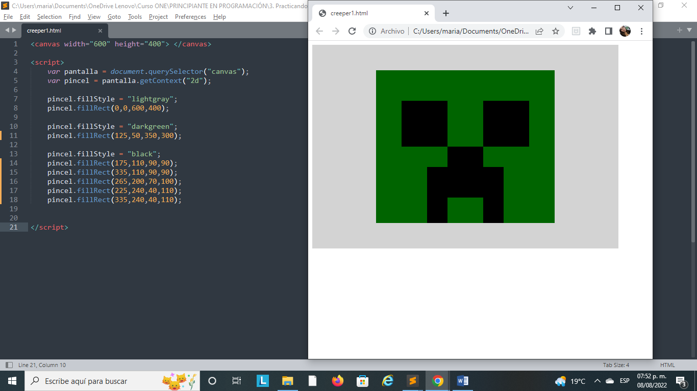Open Chrome tab search chevron

pyautogui.click(x=570, y=8)
